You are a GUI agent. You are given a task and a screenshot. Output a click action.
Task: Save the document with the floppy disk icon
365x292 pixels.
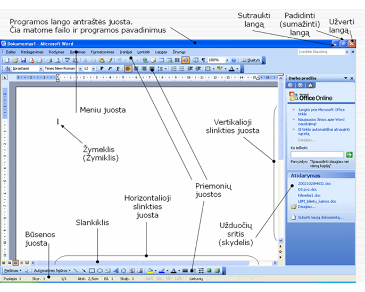click(x=23, y=60)
